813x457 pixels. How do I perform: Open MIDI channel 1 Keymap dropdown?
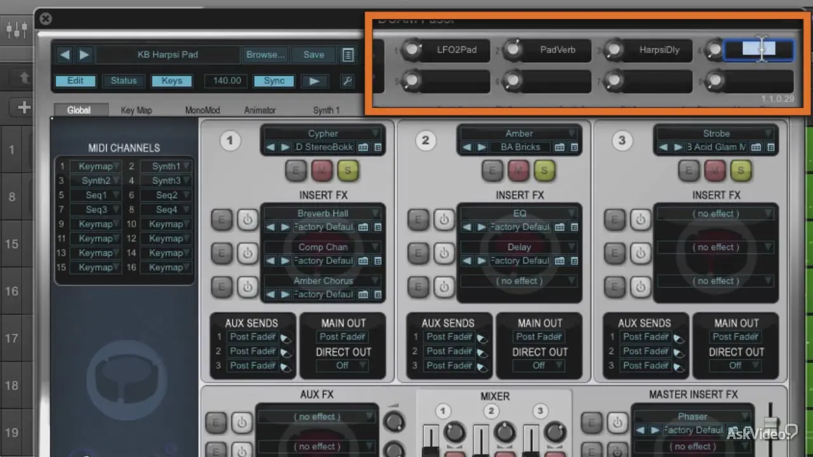(x=96, y=166)
